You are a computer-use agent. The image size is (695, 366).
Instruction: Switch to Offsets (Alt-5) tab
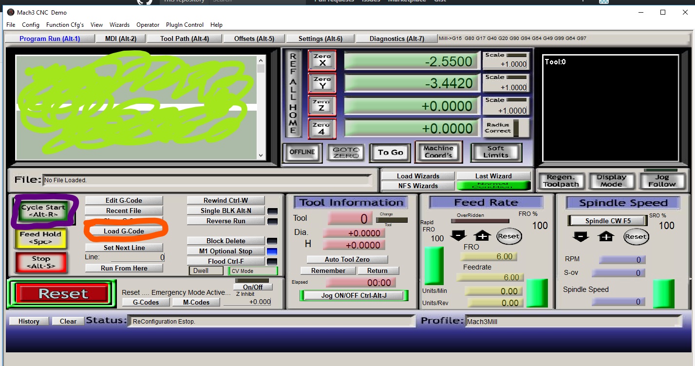254,39
